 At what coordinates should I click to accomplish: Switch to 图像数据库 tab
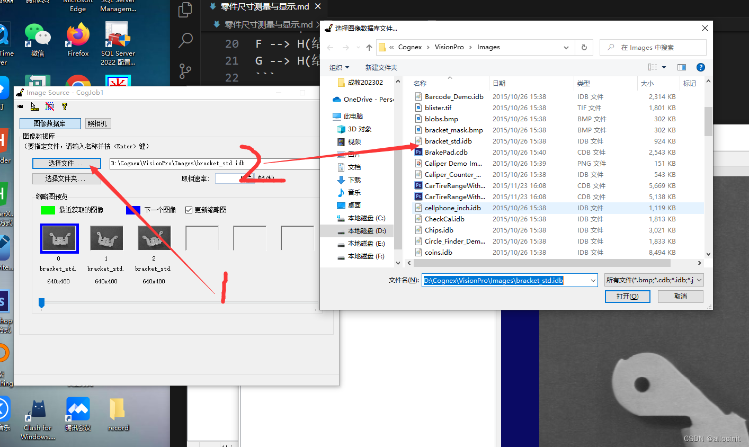(x=50, y=123)
